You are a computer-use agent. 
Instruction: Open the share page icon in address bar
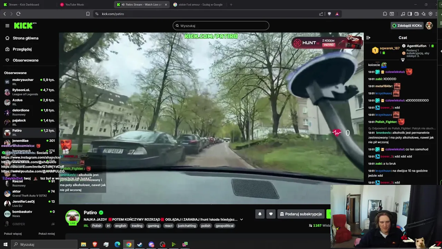[x=321, y=14]
